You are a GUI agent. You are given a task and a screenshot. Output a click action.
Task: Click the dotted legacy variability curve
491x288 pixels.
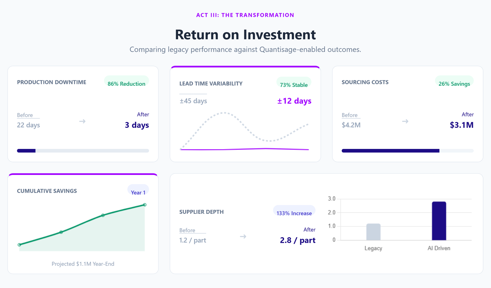225,113
